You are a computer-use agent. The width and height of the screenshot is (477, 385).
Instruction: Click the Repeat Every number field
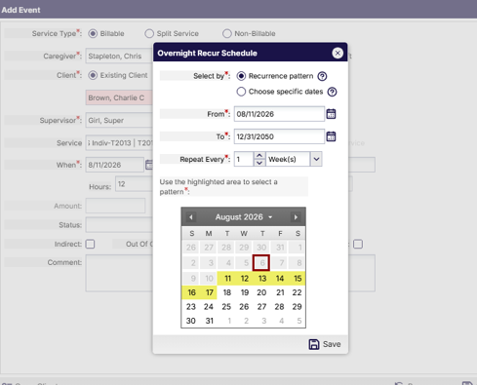(244, 159)
